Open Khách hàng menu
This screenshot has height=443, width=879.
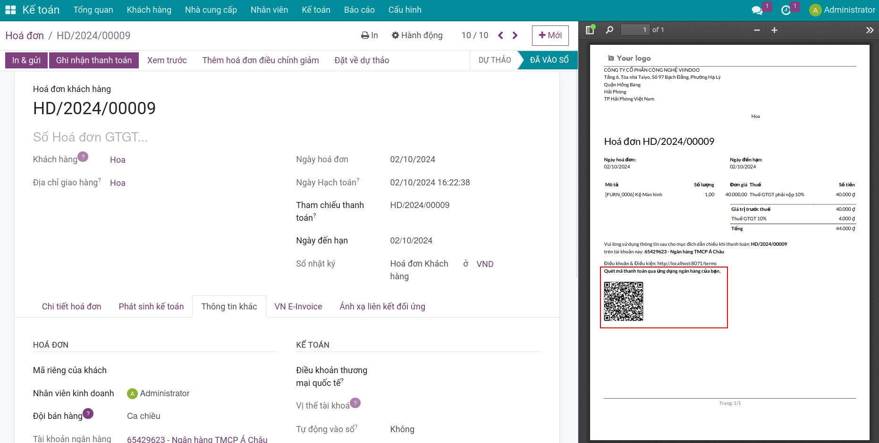[149, 10]
